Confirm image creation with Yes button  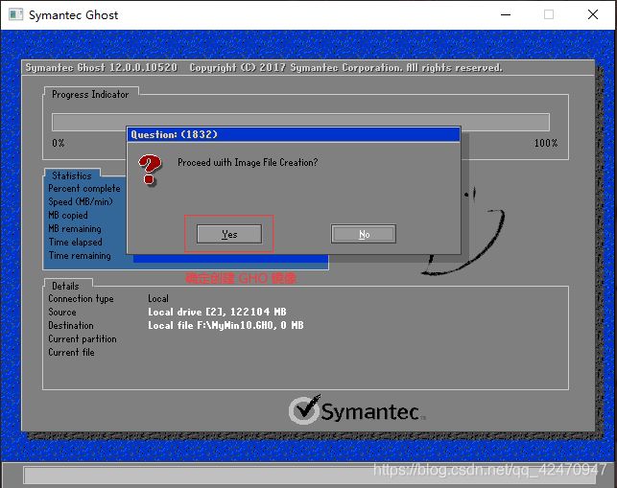pyautogui.click(x=229, y=234)
